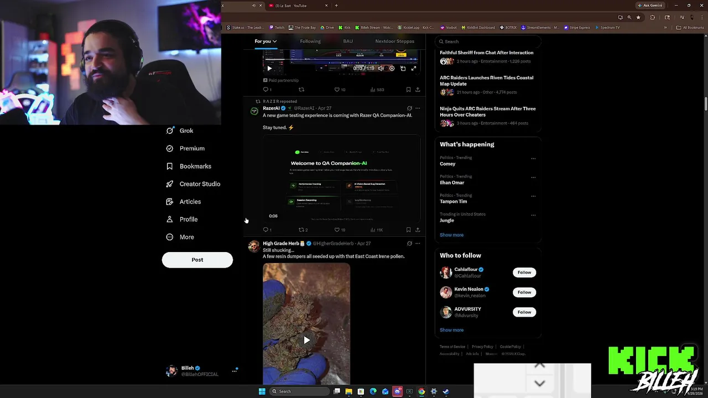
Task: Play the High Grade Herb video
Action: point(306,340)
